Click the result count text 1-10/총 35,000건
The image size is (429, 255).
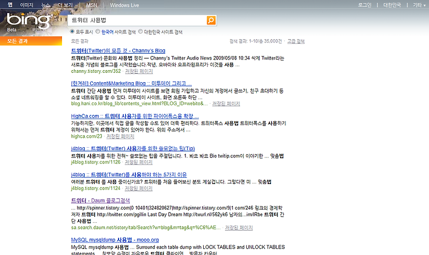[x=265, y=41]
